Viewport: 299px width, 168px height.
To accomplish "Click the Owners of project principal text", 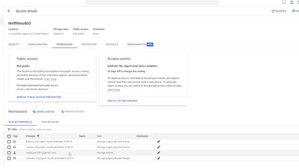I will click(x=50, y=147).
